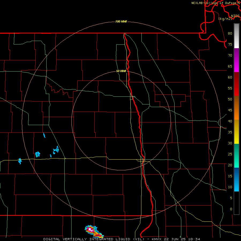Click the KMVX station identifier

[157, 239]
